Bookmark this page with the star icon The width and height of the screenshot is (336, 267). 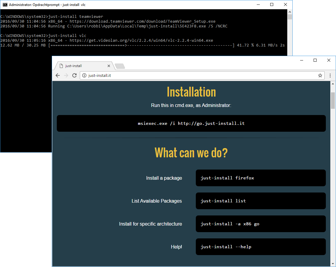[x=320, y=76]
